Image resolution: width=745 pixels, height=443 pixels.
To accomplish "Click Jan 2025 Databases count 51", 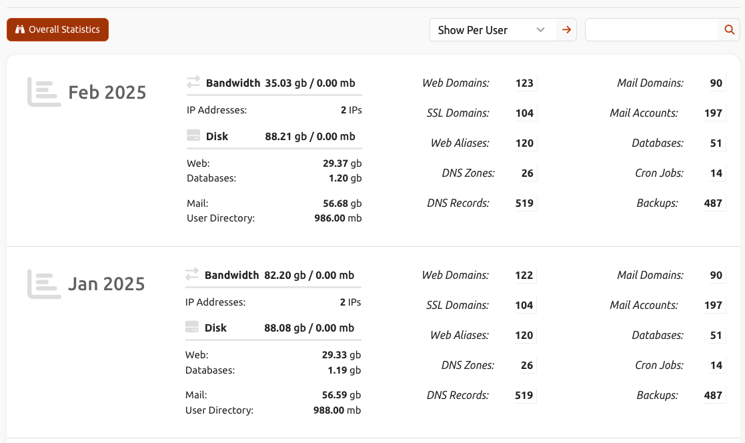I will (x=716, y=335).
